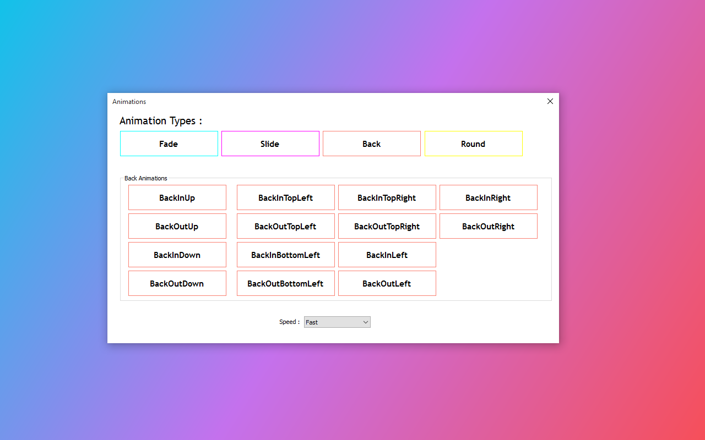Image resolution: width=705 pixels, height=440 pixels.
Task: Start the BackOutDown animation
Action: pyautogui.click(x=177, y=283)
